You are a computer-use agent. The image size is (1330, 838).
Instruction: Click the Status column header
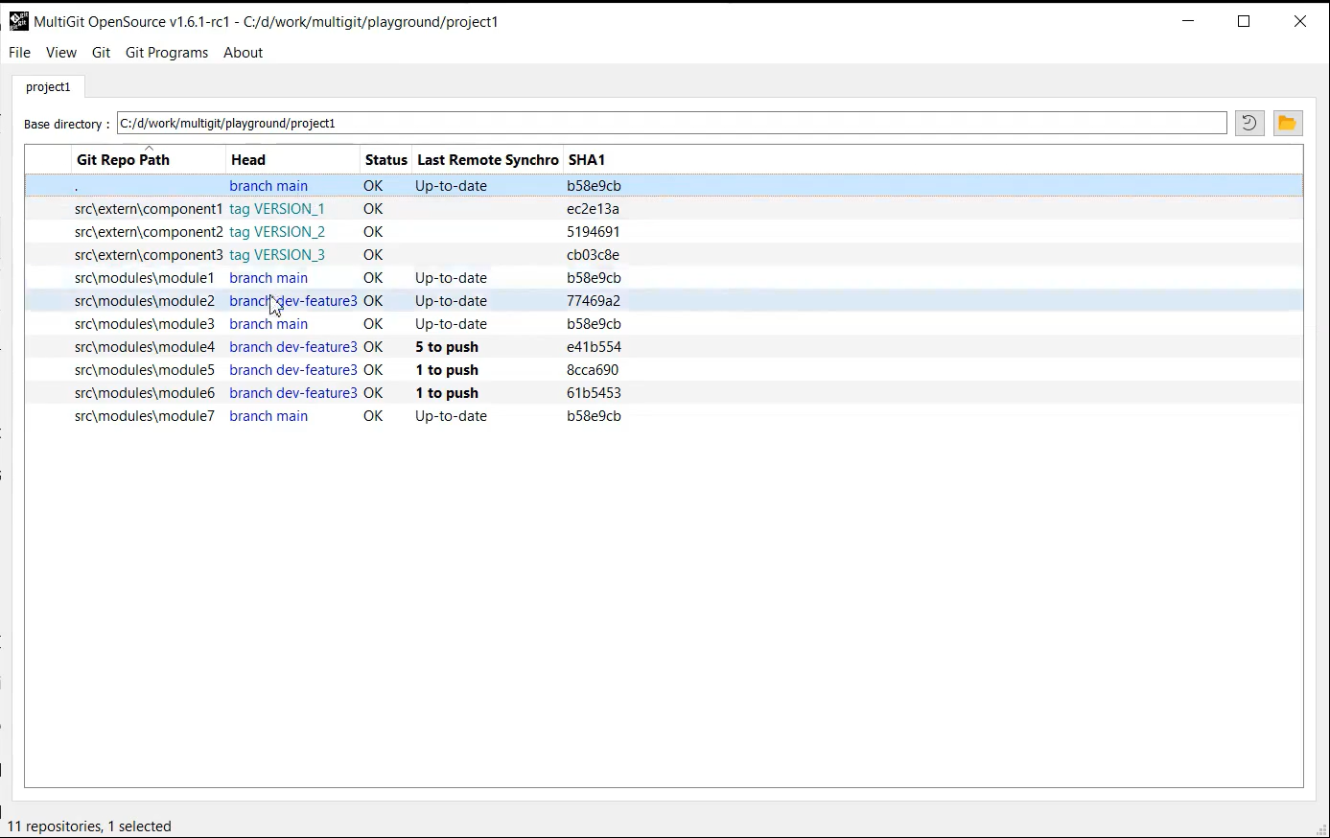(385, 160)
